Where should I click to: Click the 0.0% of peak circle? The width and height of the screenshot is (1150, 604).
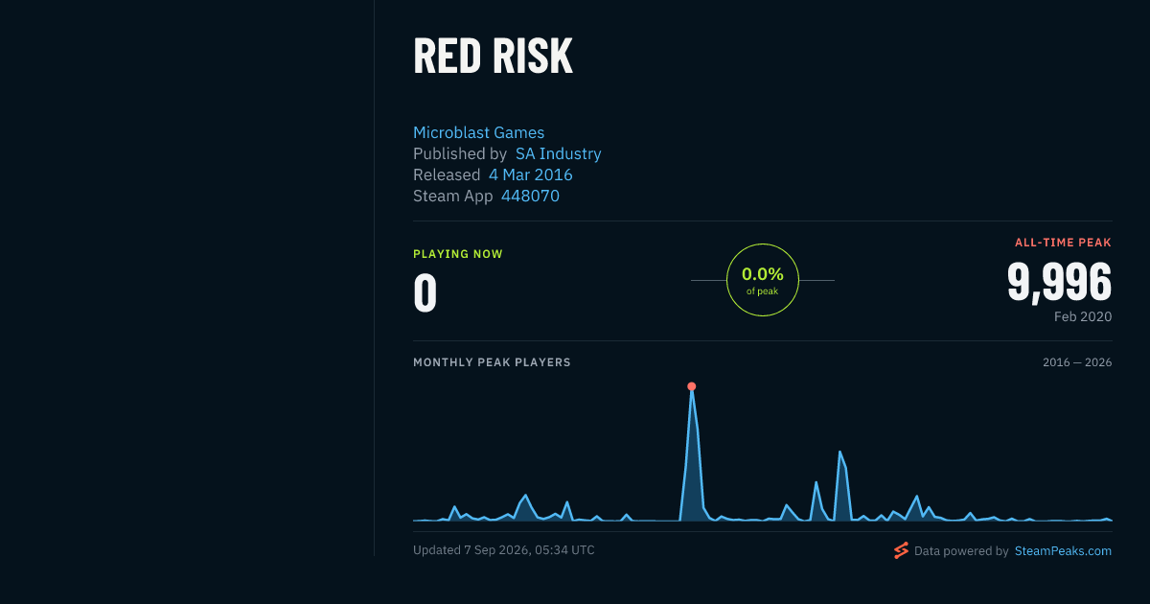point(763,280)
